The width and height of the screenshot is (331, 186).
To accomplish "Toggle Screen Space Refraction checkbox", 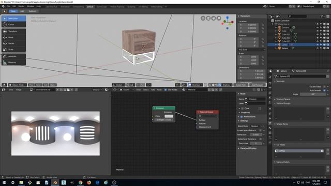I will [260, 130].
